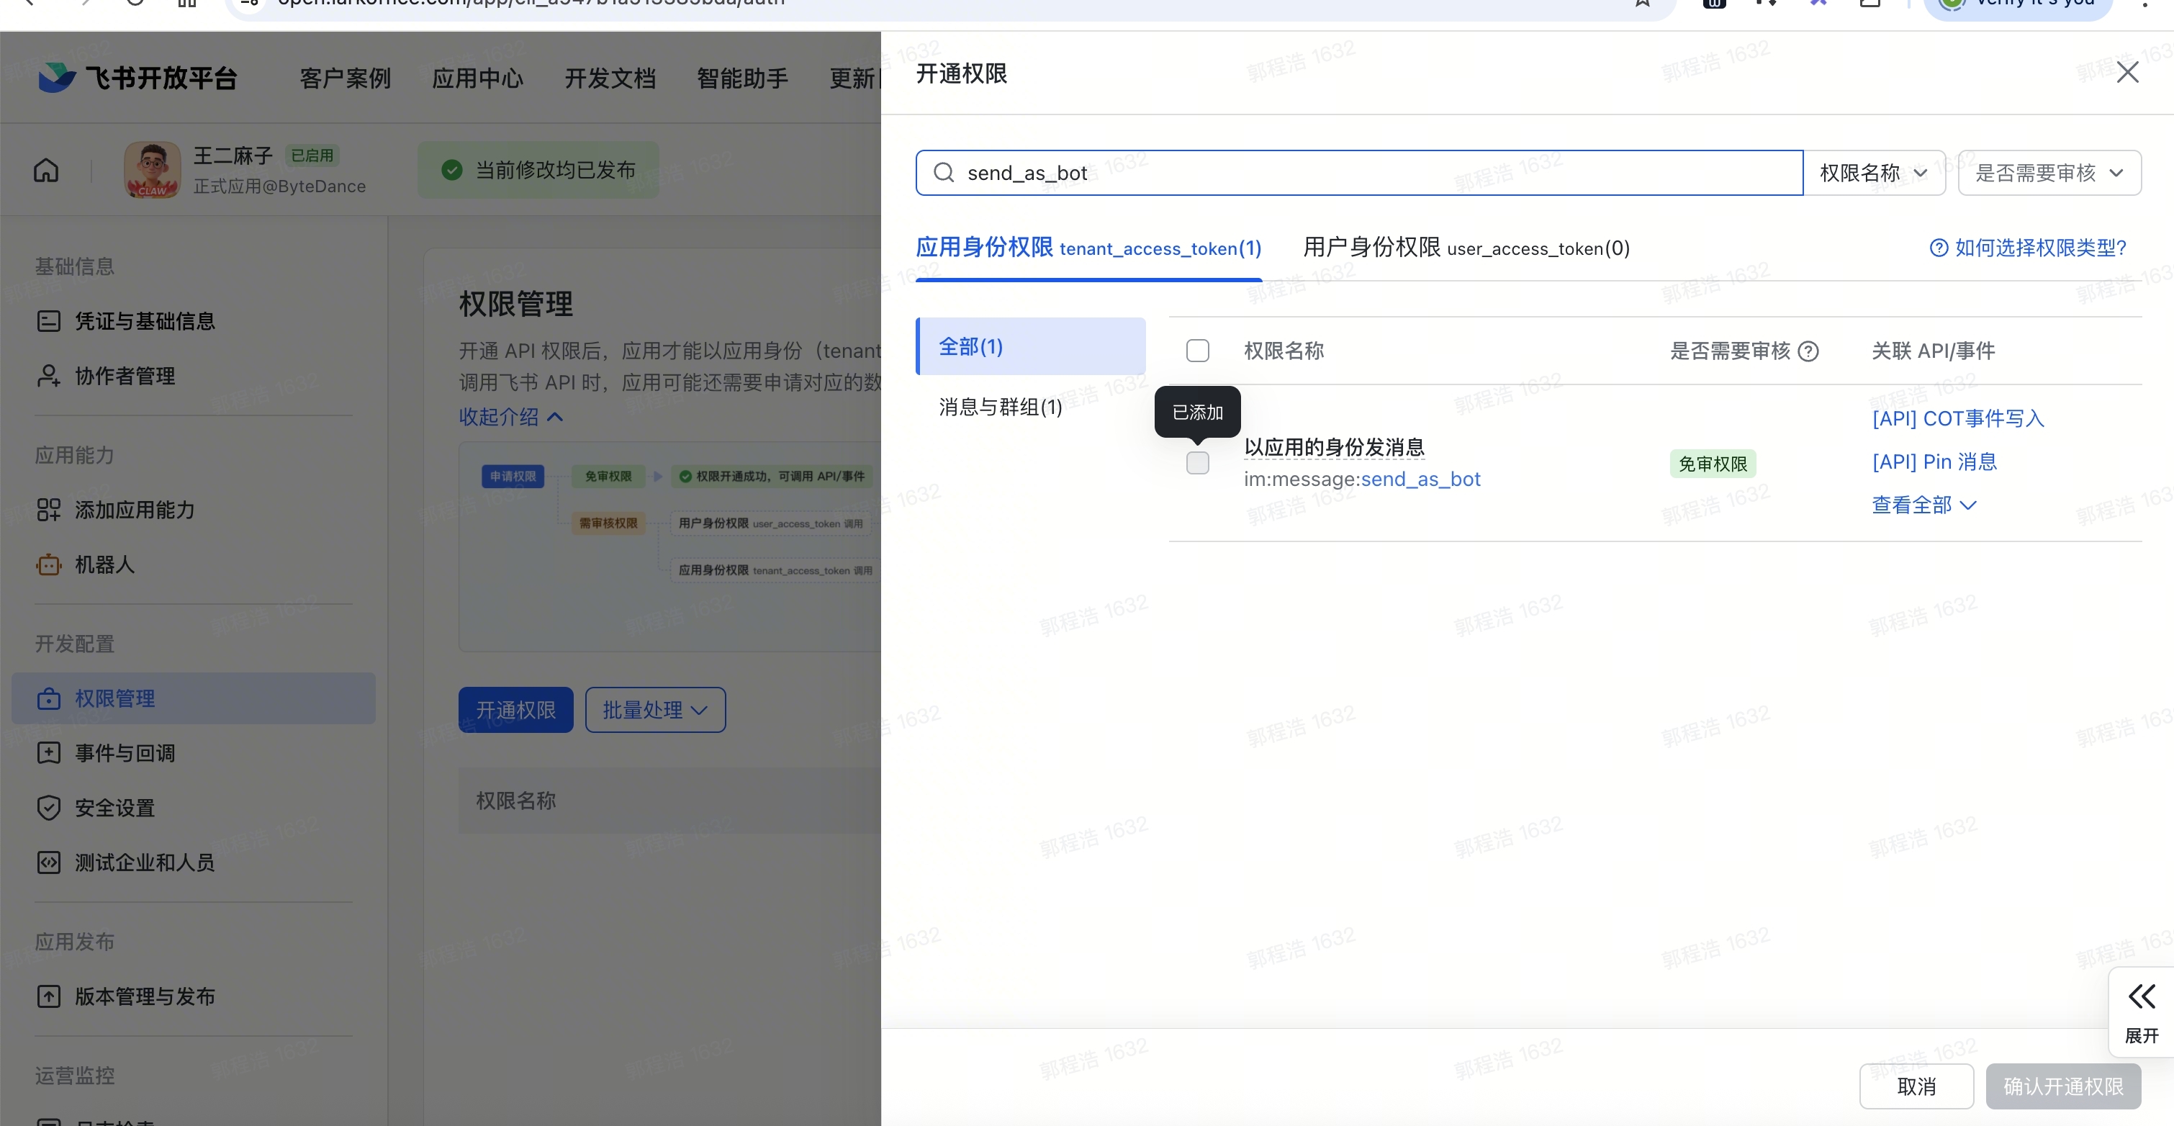The image size is (2174, 1126).
Task: Click the 王二麻子 app avatar
Action: pos(152,170)
